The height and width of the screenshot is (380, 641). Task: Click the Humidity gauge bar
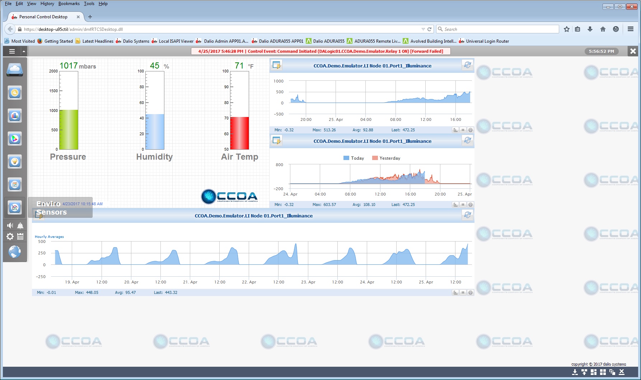pyautogui.click(x=155, y=110)
